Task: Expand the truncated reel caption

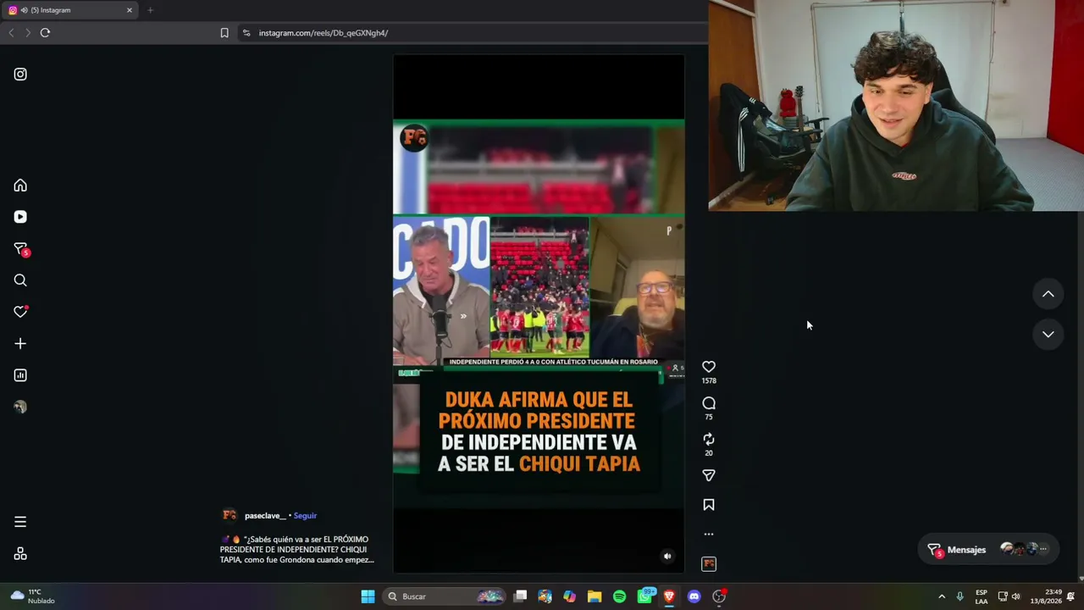Action: pos(296,550)
